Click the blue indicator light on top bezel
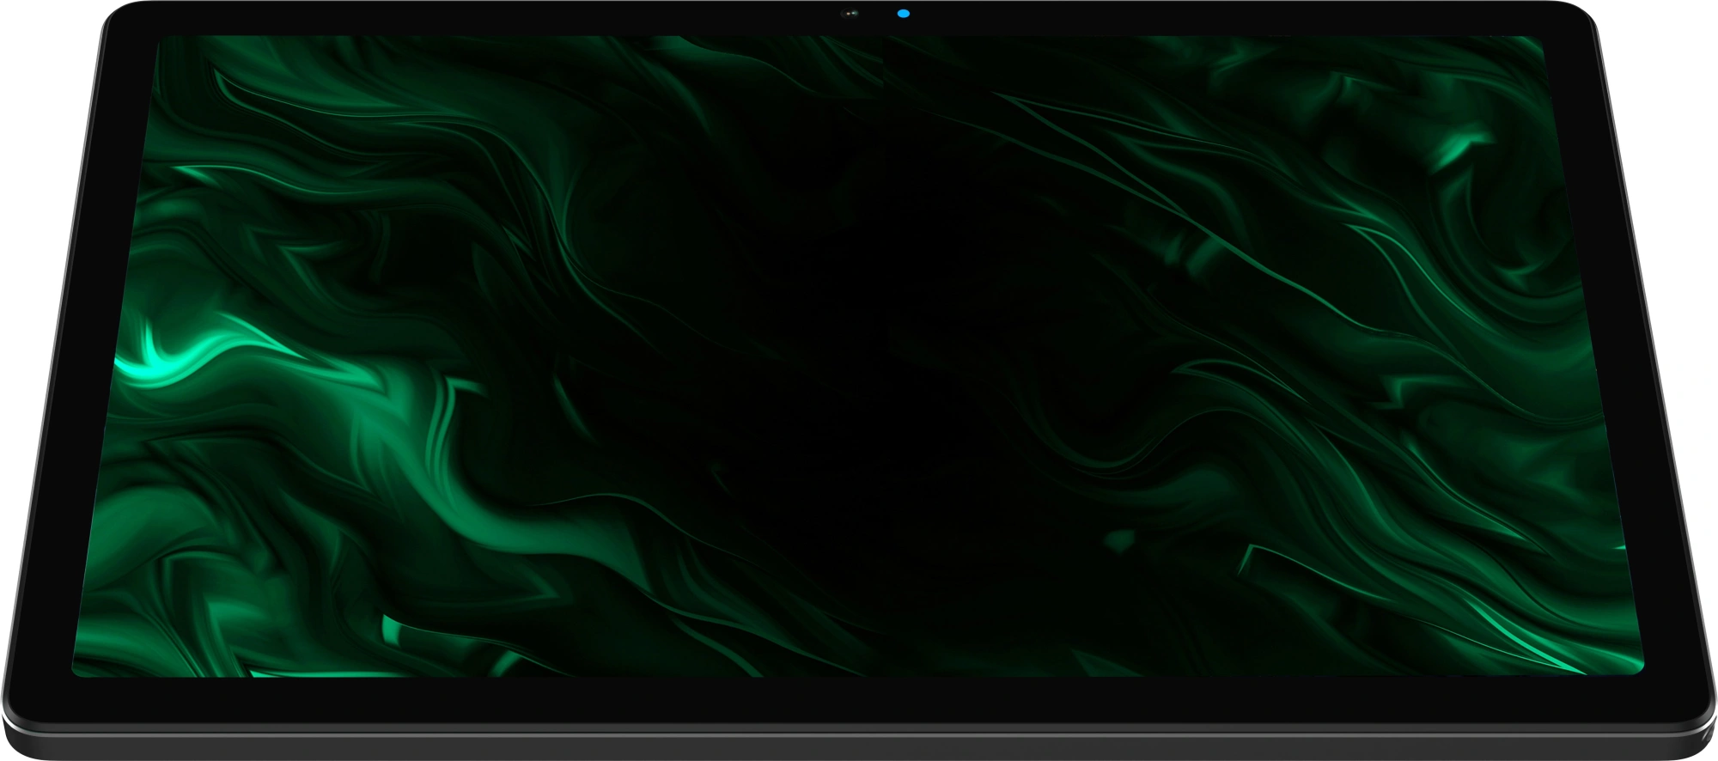 (x=903, y=14)
